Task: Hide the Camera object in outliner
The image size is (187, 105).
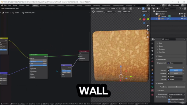Action: click(182, 16)
